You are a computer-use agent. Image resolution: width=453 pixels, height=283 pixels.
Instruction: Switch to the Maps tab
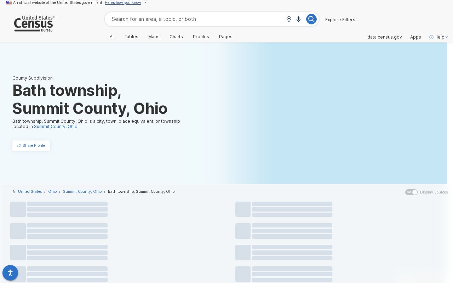point(154,37)
